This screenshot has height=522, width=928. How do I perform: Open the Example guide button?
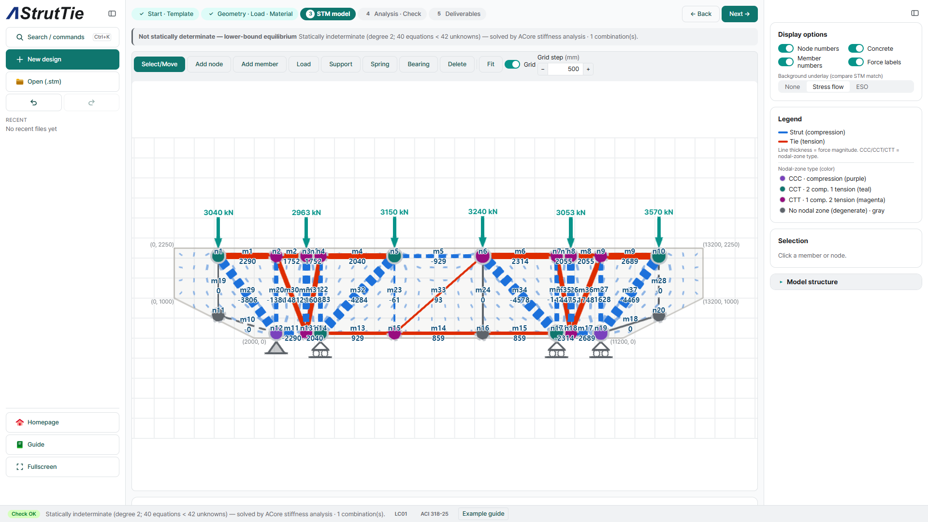(x=483, y=514)
